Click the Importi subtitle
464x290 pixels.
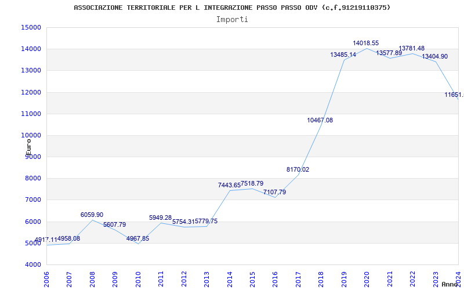(x=232, y=20)
